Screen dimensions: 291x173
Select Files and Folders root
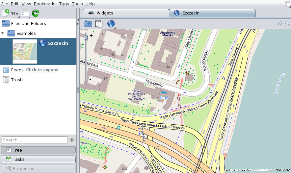pyautogui.click(x=38, y=24)
